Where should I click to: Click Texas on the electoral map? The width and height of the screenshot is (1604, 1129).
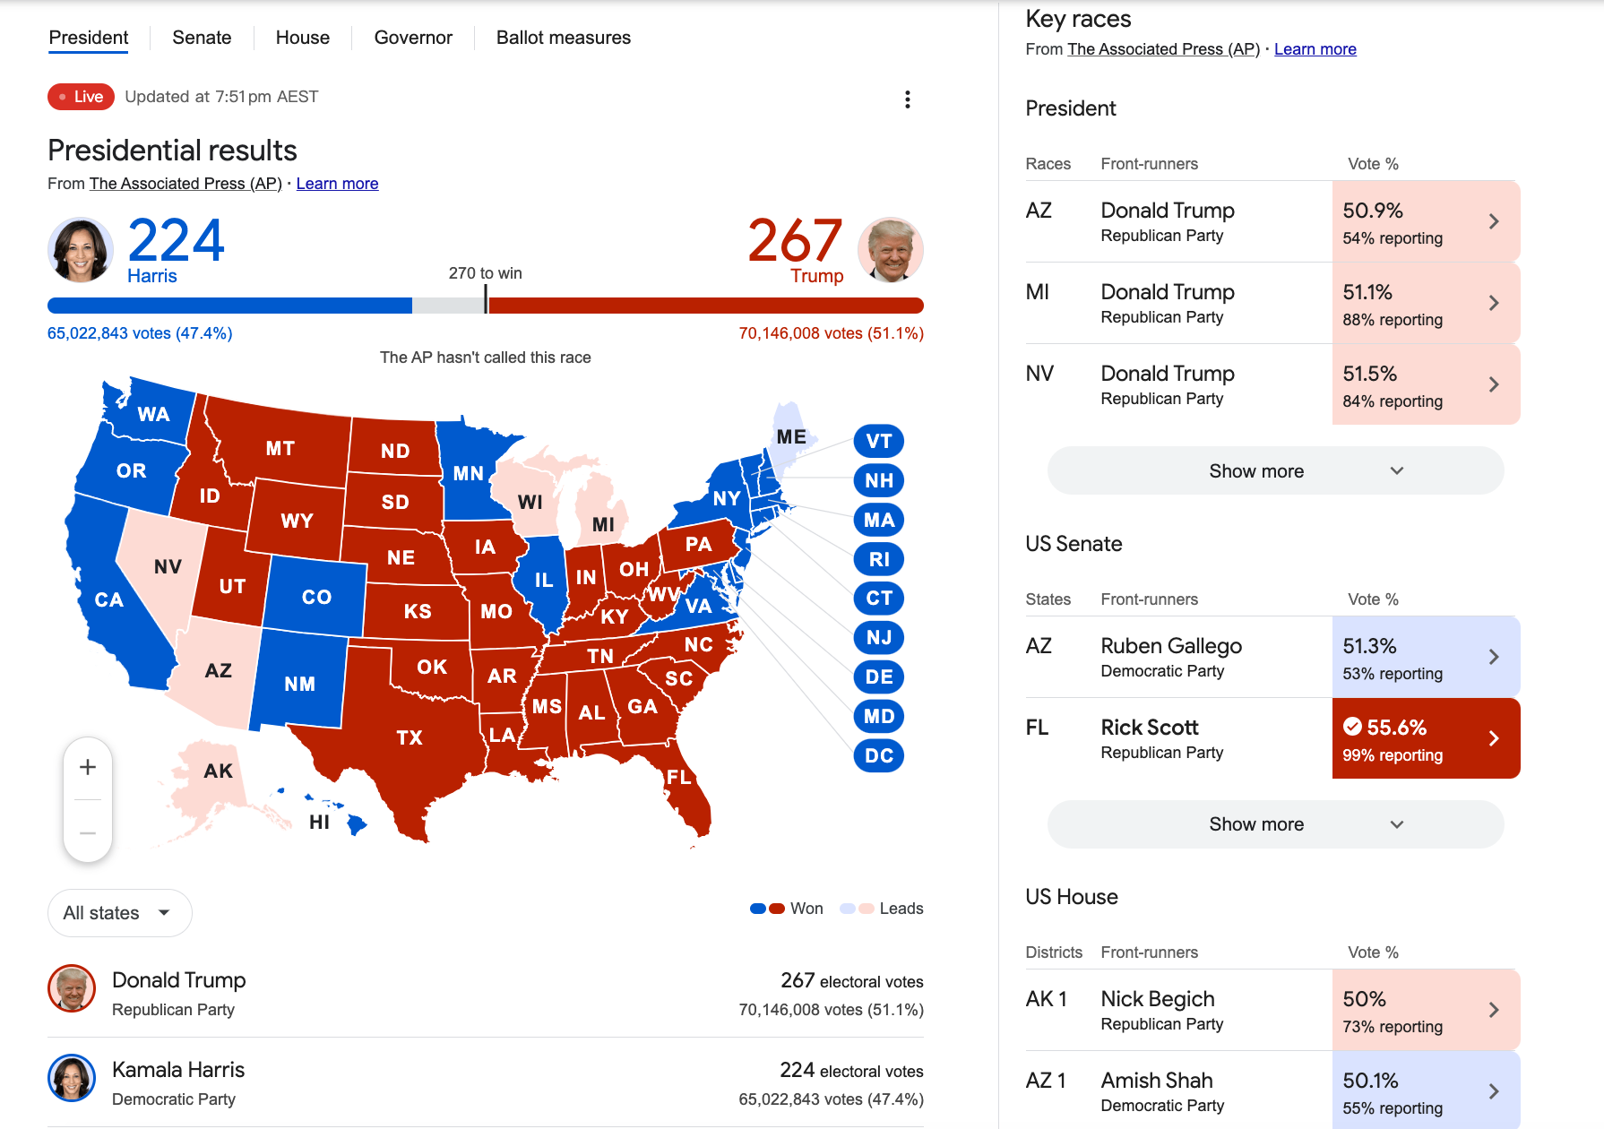pyautogui.click(x=409, y=737)
